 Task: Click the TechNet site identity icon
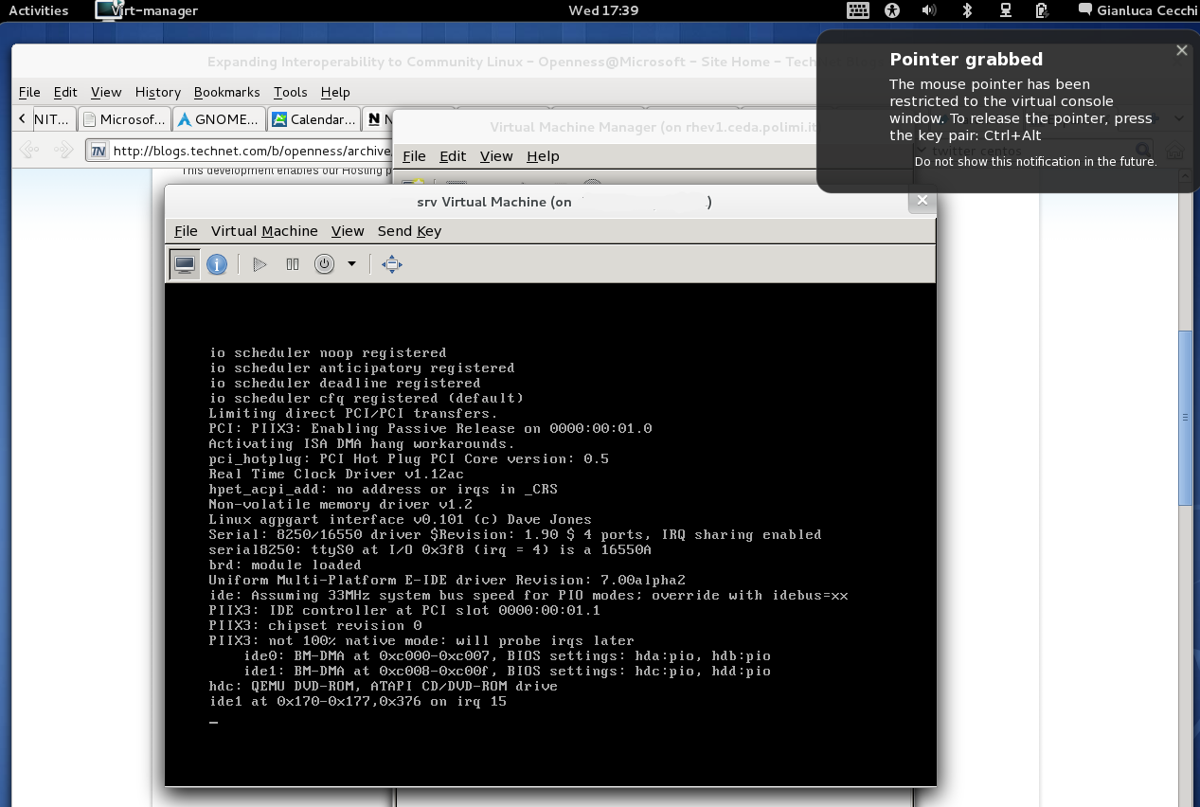(98, 151)
